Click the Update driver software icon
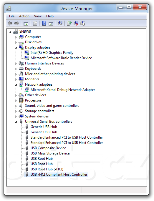Image resolution: width=154 pixels, height=201 pixels. 69,23
